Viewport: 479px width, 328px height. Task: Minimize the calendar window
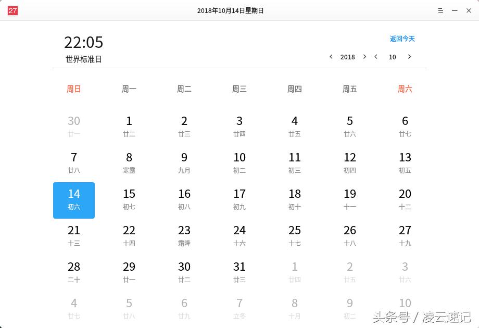coord(455,10)
